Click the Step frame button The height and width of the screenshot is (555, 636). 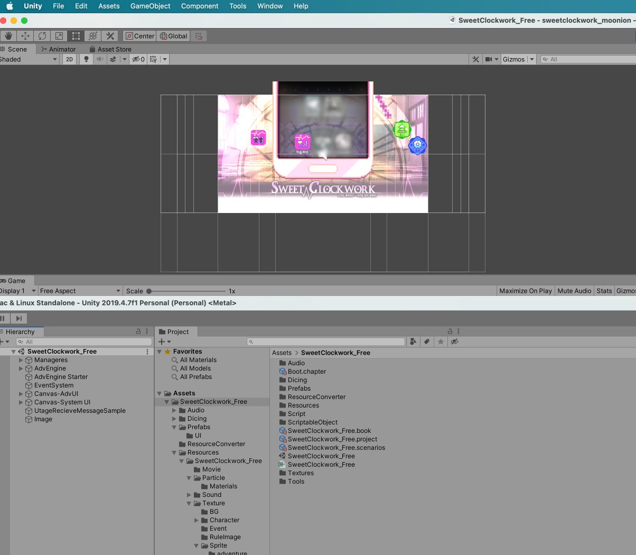19,319
